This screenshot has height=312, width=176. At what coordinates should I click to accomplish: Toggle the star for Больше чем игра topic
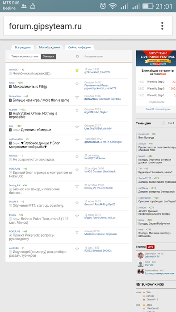tap(77, 97)
